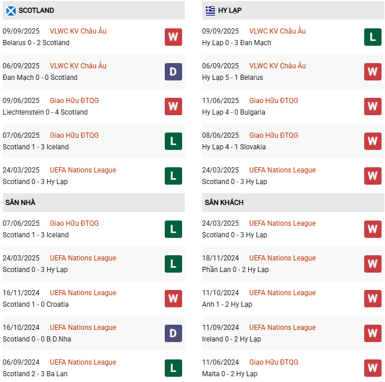385x382 pixels.
Task: Open the Phần Lan 0 - 2 Hy Lạp match
Action: (x=235, y=270)
